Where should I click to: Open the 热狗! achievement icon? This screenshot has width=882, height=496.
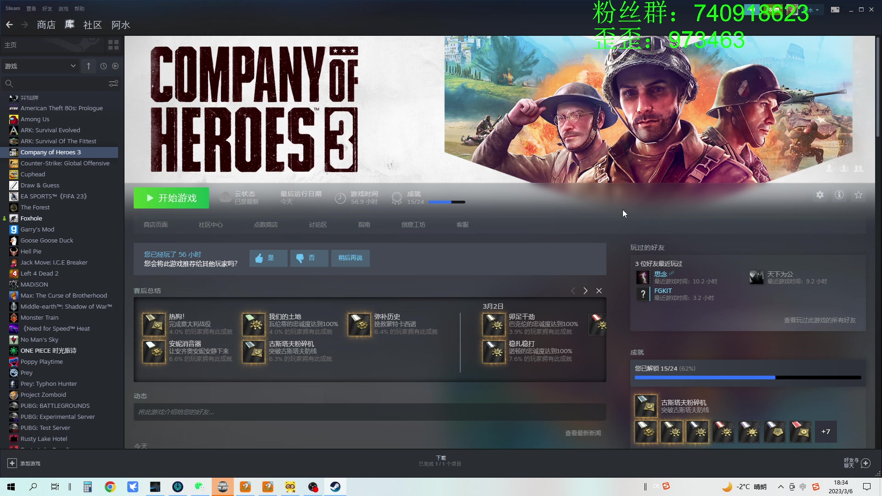154,325
